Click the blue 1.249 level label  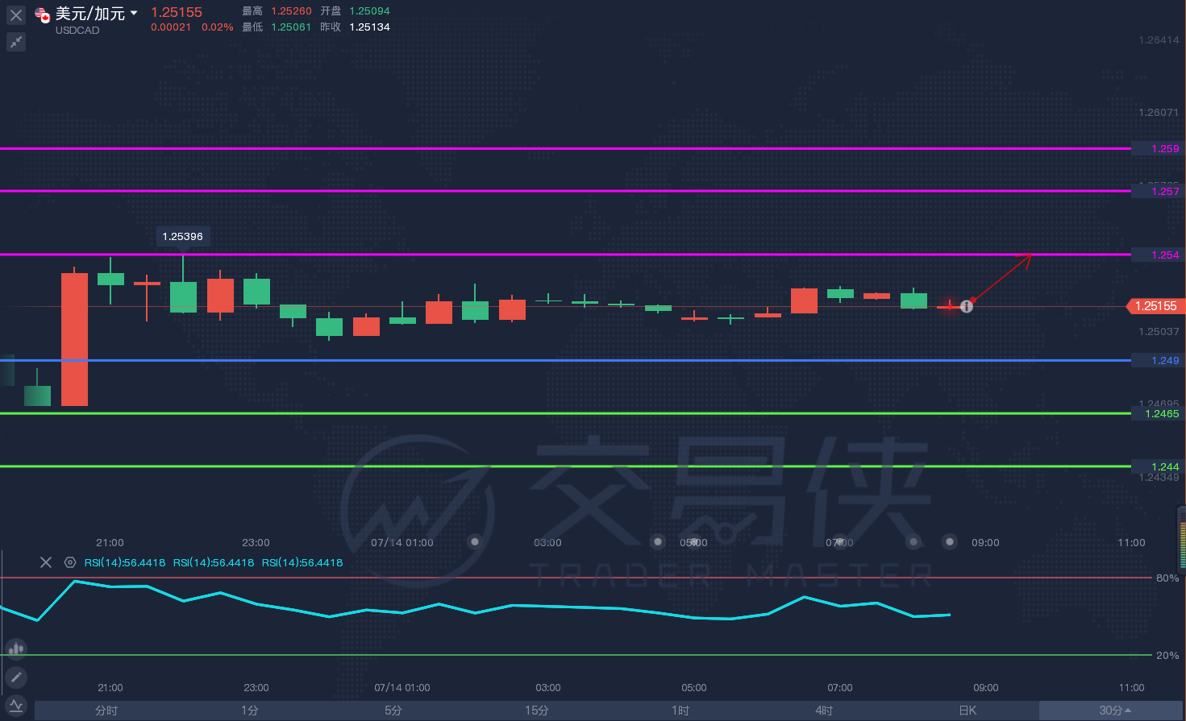(x=1157, y=361)
